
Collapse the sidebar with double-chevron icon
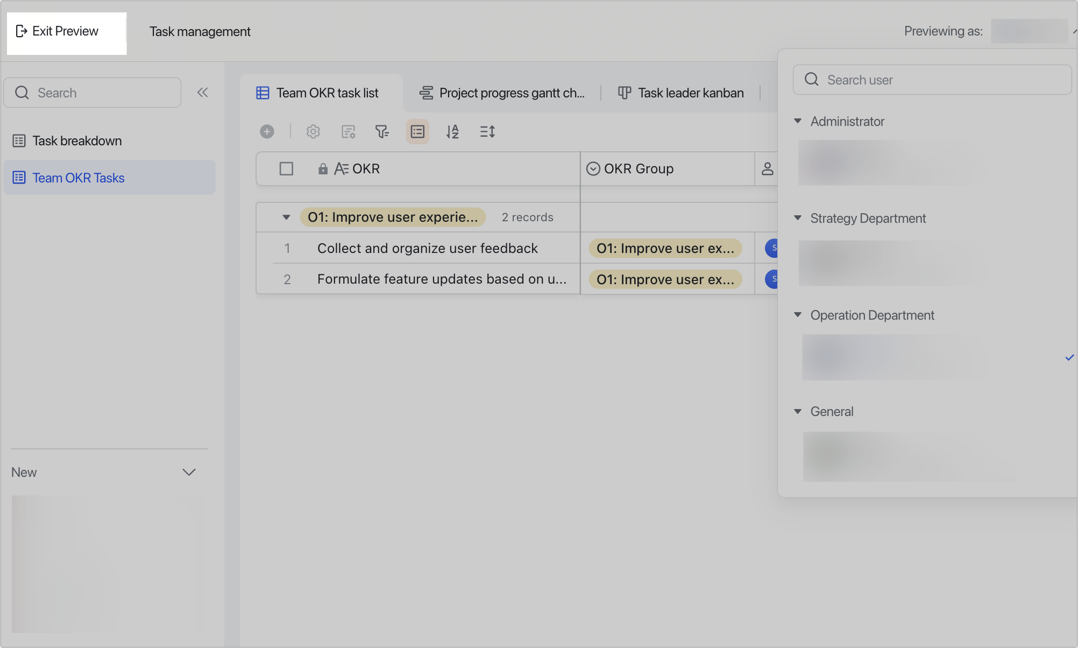coord(203,92)
